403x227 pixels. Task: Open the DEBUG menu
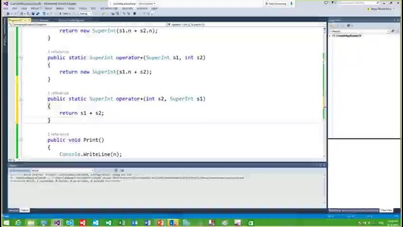[60, 8]
